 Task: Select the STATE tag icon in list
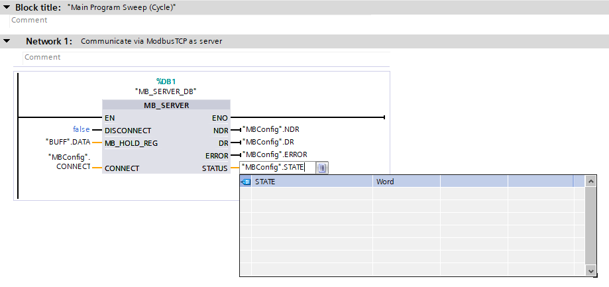(x=246, y=182)
